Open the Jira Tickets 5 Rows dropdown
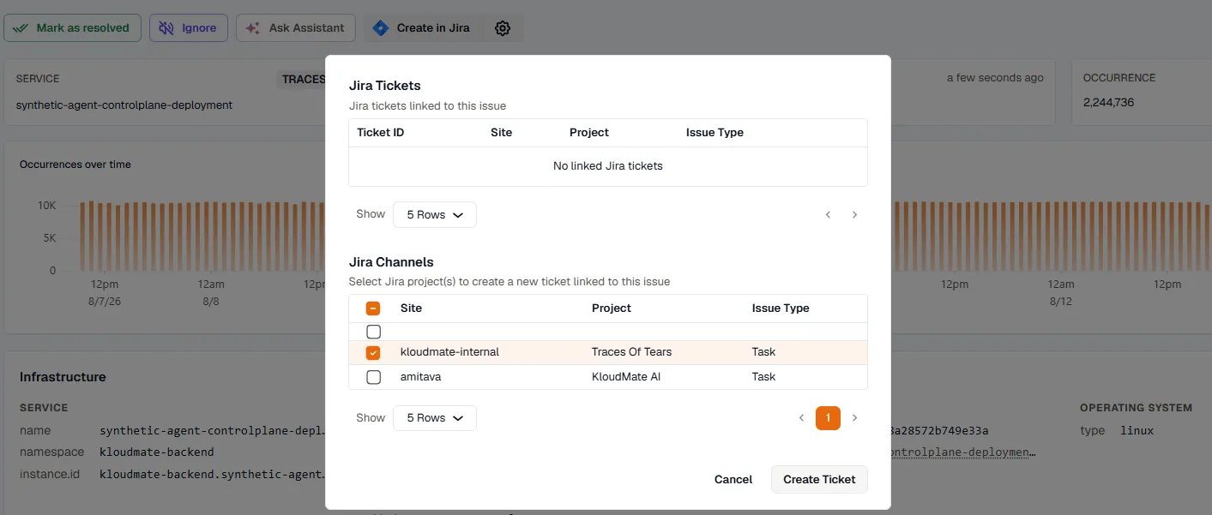Image resolution: width=1212 pixels, height=515 pixels. (x=434, y=214)
